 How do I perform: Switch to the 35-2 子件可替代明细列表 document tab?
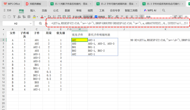[117, 4]
